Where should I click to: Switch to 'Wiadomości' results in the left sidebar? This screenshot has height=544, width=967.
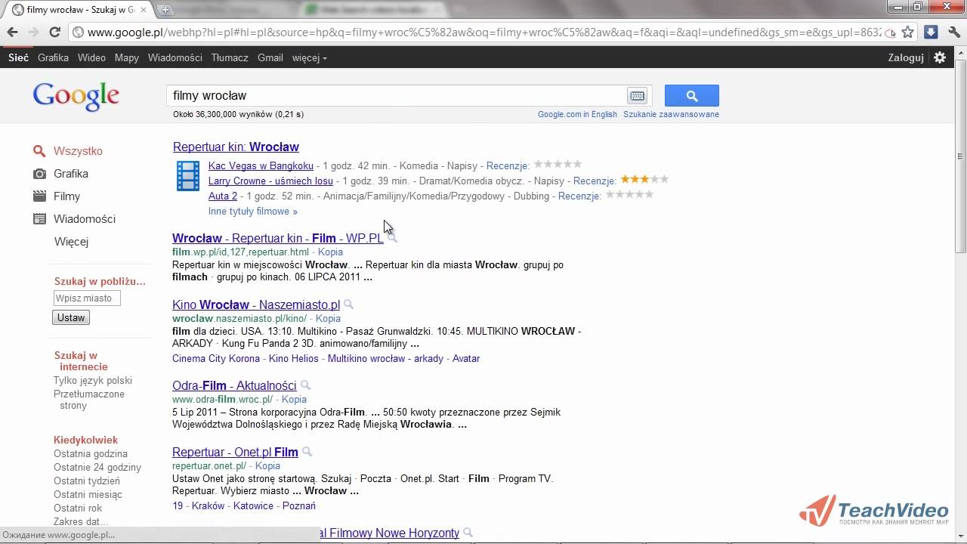85,219
